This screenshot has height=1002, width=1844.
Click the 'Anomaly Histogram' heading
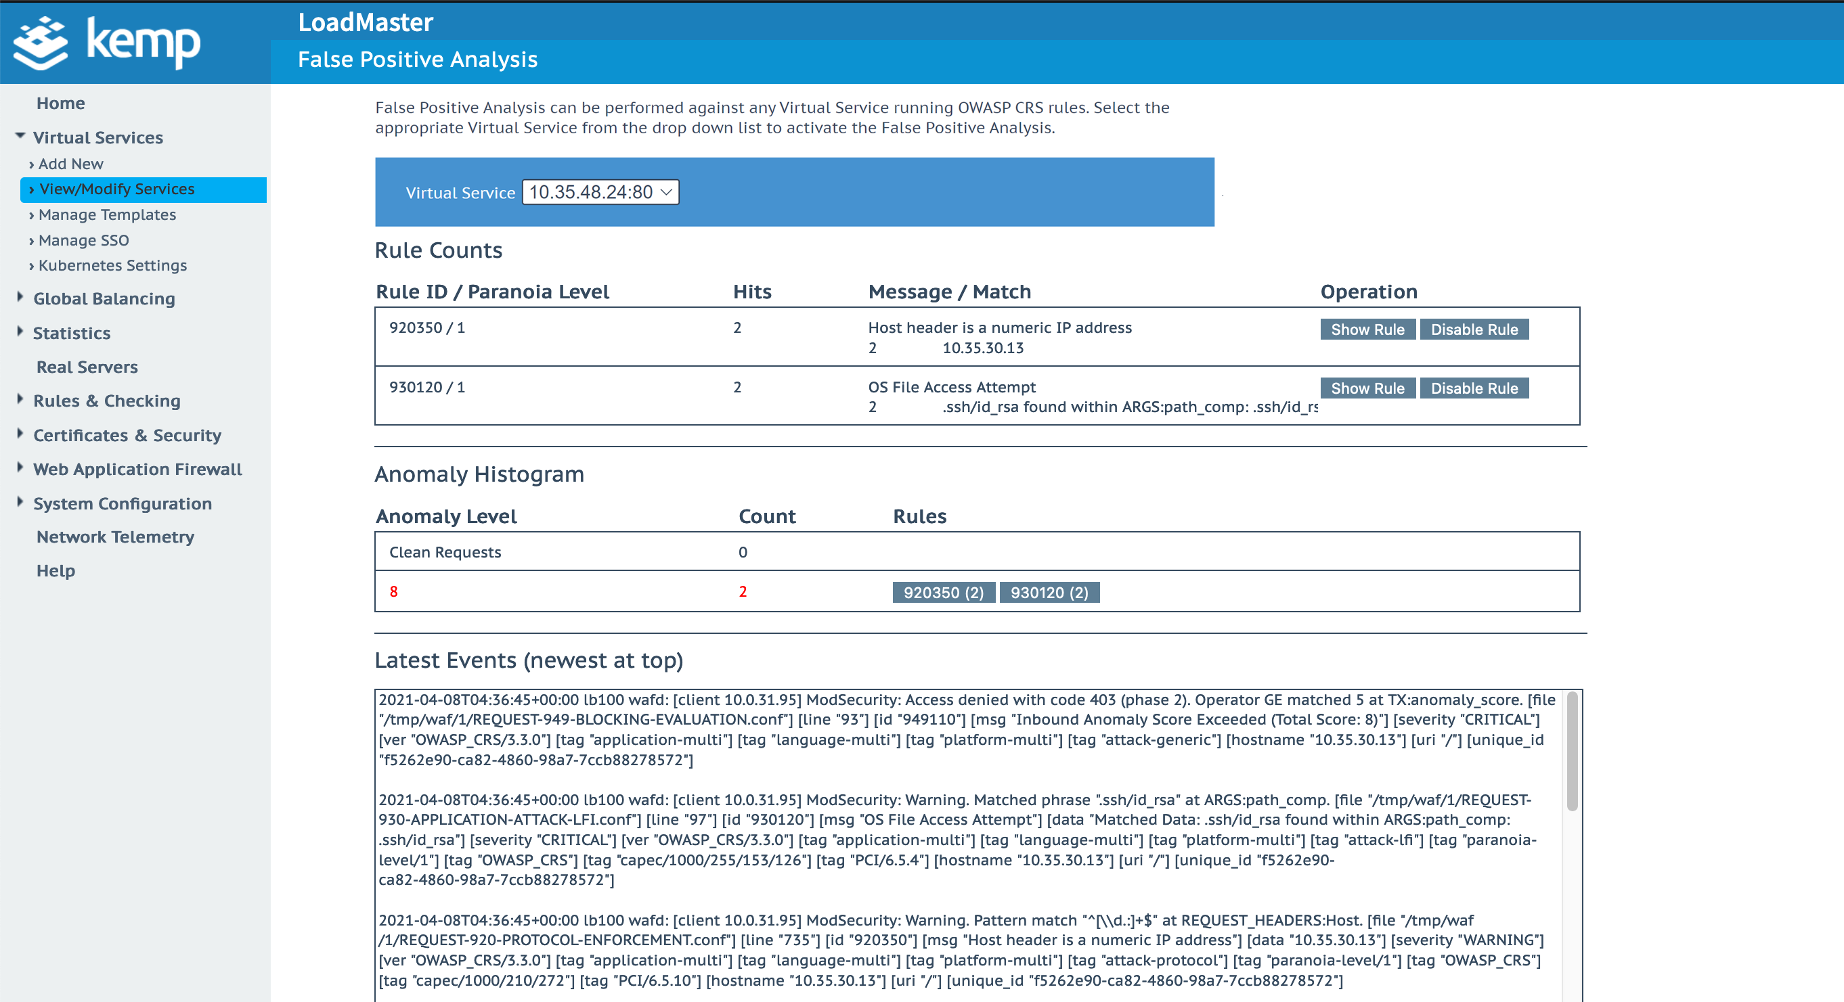(479, 474)
